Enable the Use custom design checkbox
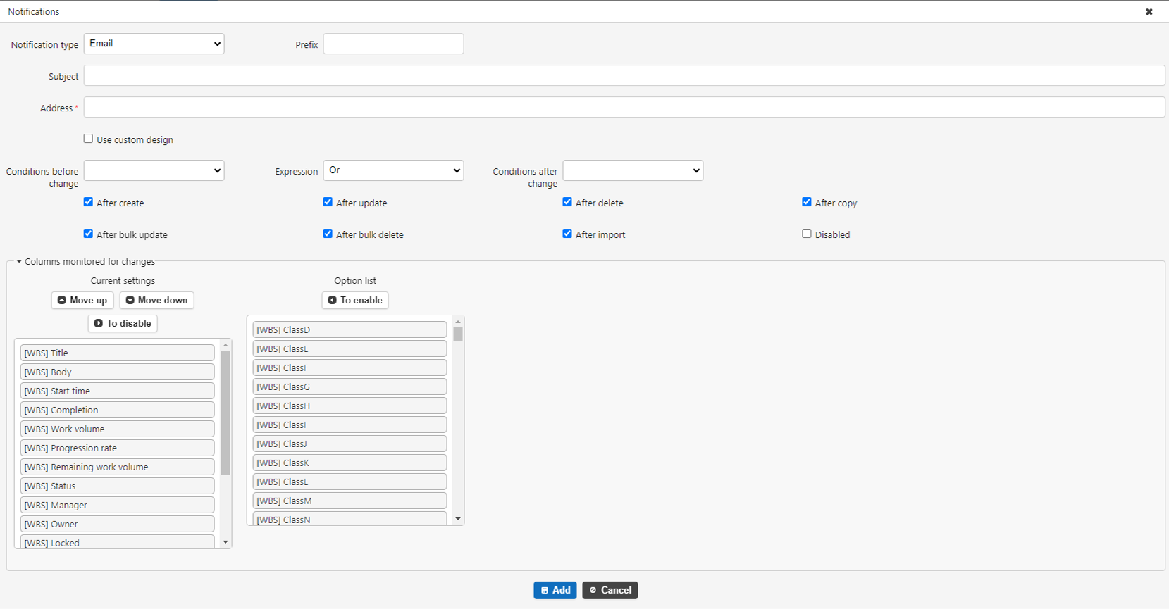Screen dimensions: 1169x609 (88, 139)
